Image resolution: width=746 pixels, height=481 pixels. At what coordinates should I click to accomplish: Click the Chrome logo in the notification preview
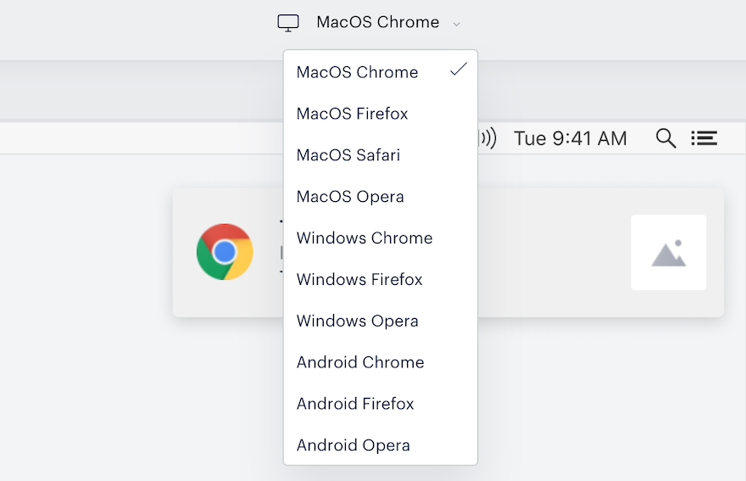225,252
